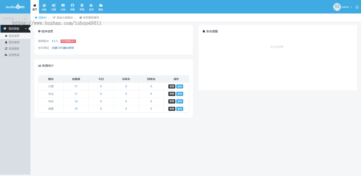Open the 服务 cloud menu in top bar
Screen dimensions: 361x176
coord(101,7)
